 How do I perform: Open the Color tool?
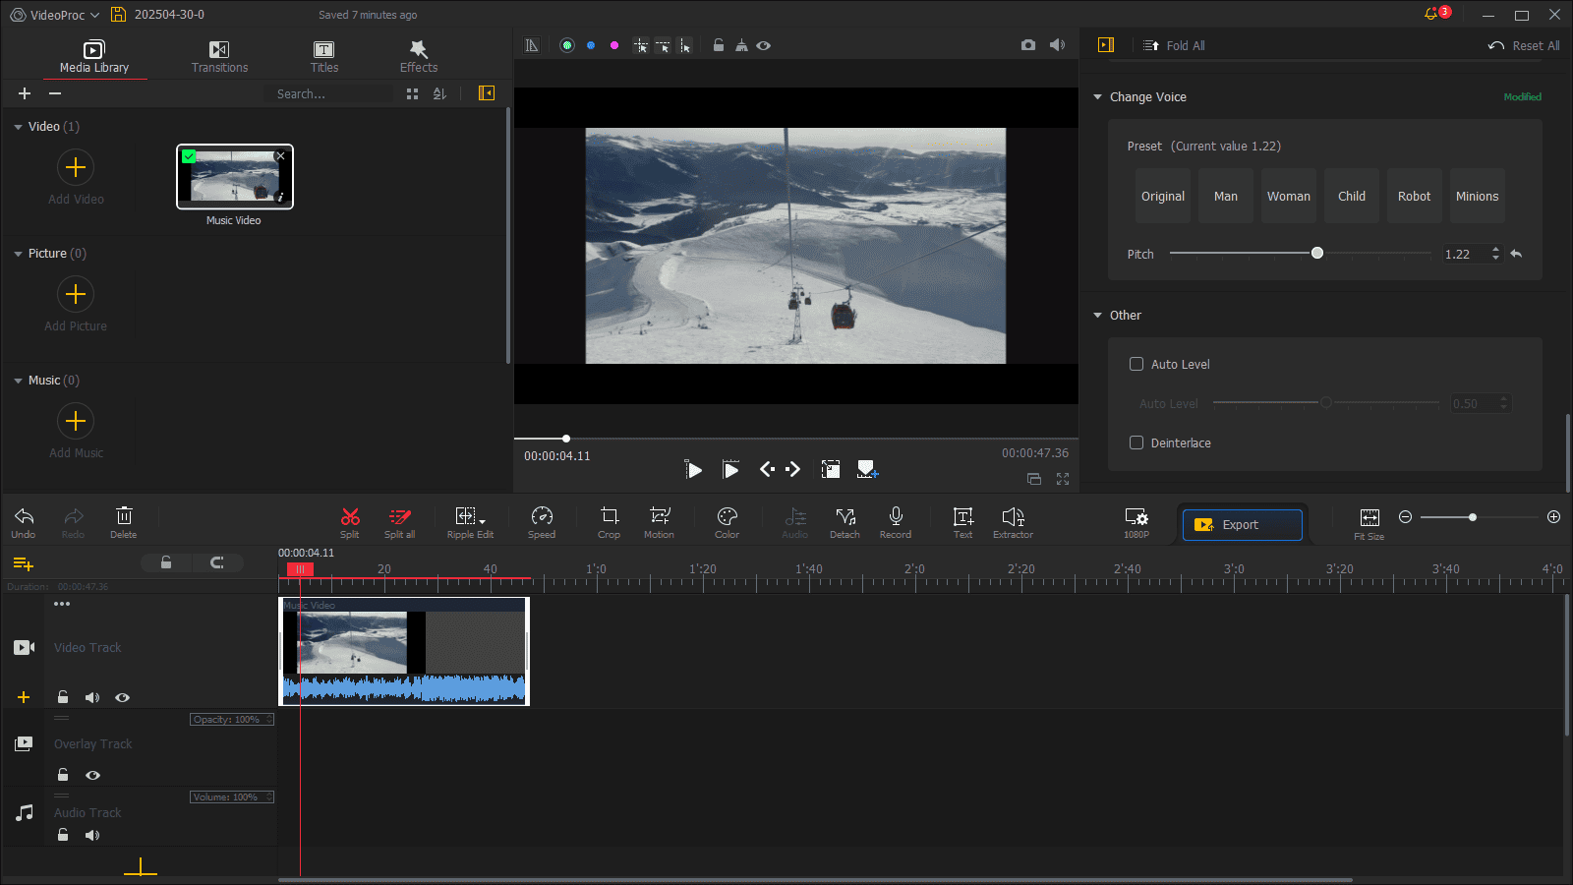click(x=728, y=522)
